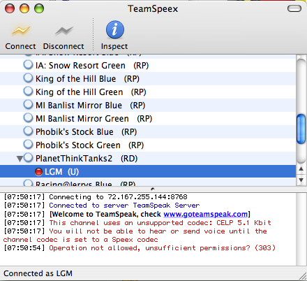Click the channel icon beside MI Banlist Mirror Green

tap(28, 118)
